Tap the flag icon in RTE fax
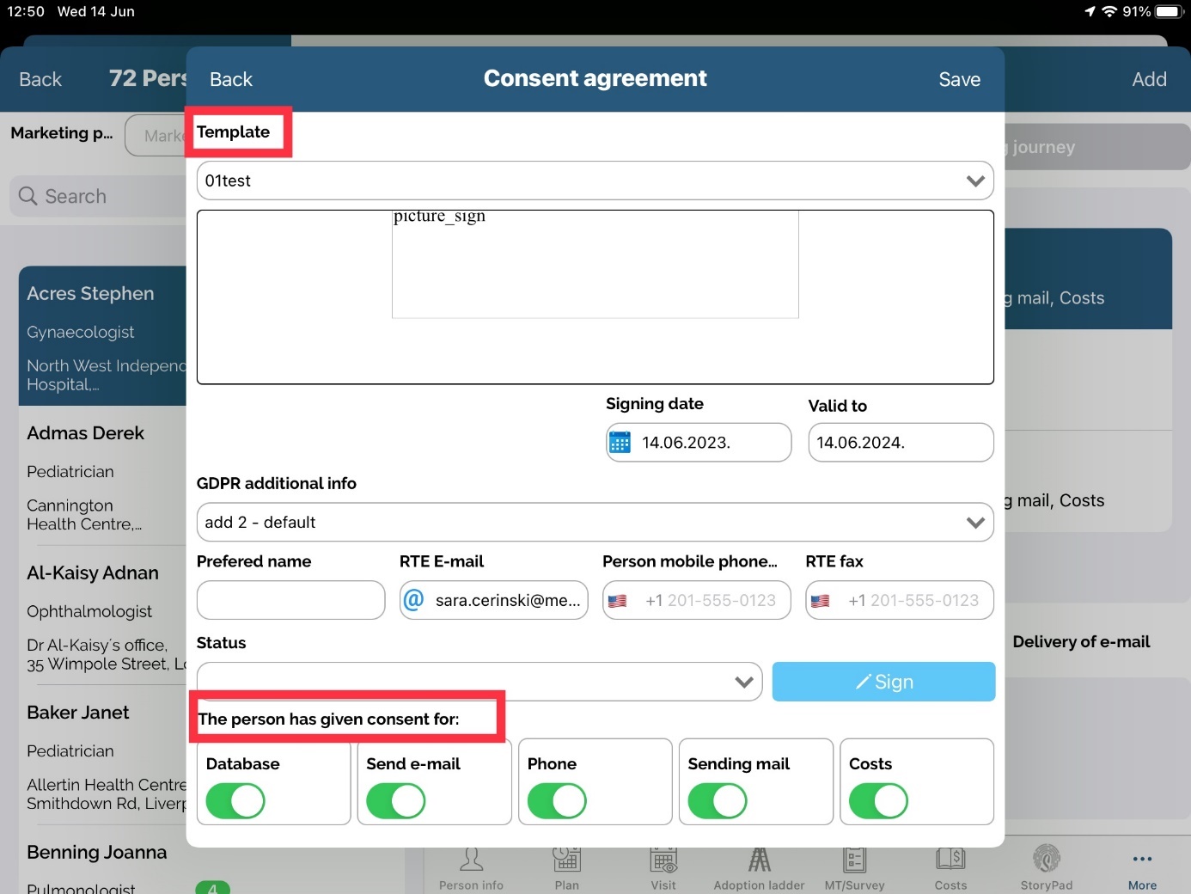The image size is (1191, 894). pos(820,601)
